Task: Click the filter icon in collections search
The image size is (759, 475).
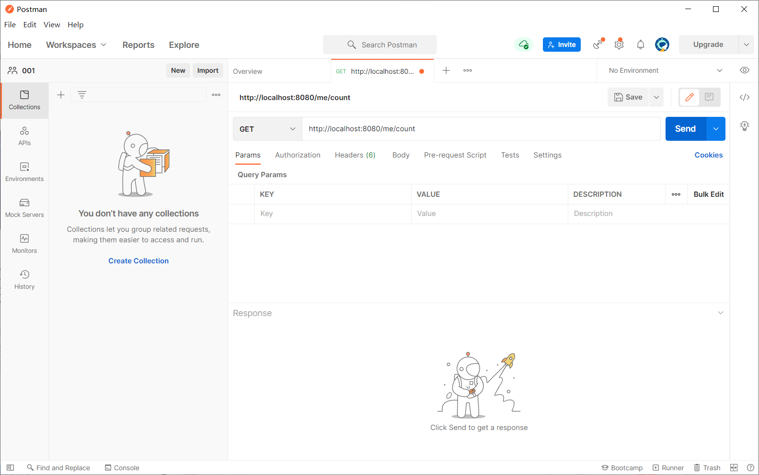Action: tap(82, 95)
